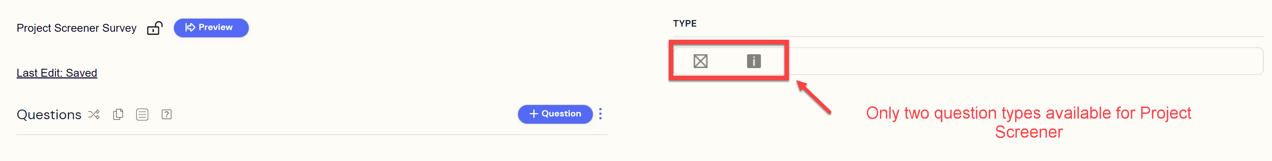The height and width of the screenshot is (161, 1272).
Task: Click the Questions section heading
Action: coord(49,115)
